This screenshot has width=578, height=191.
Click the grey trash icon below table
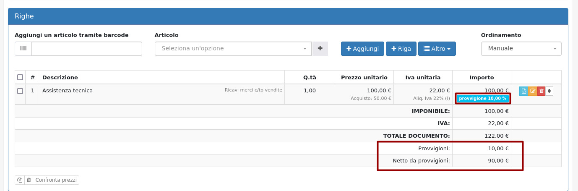(29, 180)
